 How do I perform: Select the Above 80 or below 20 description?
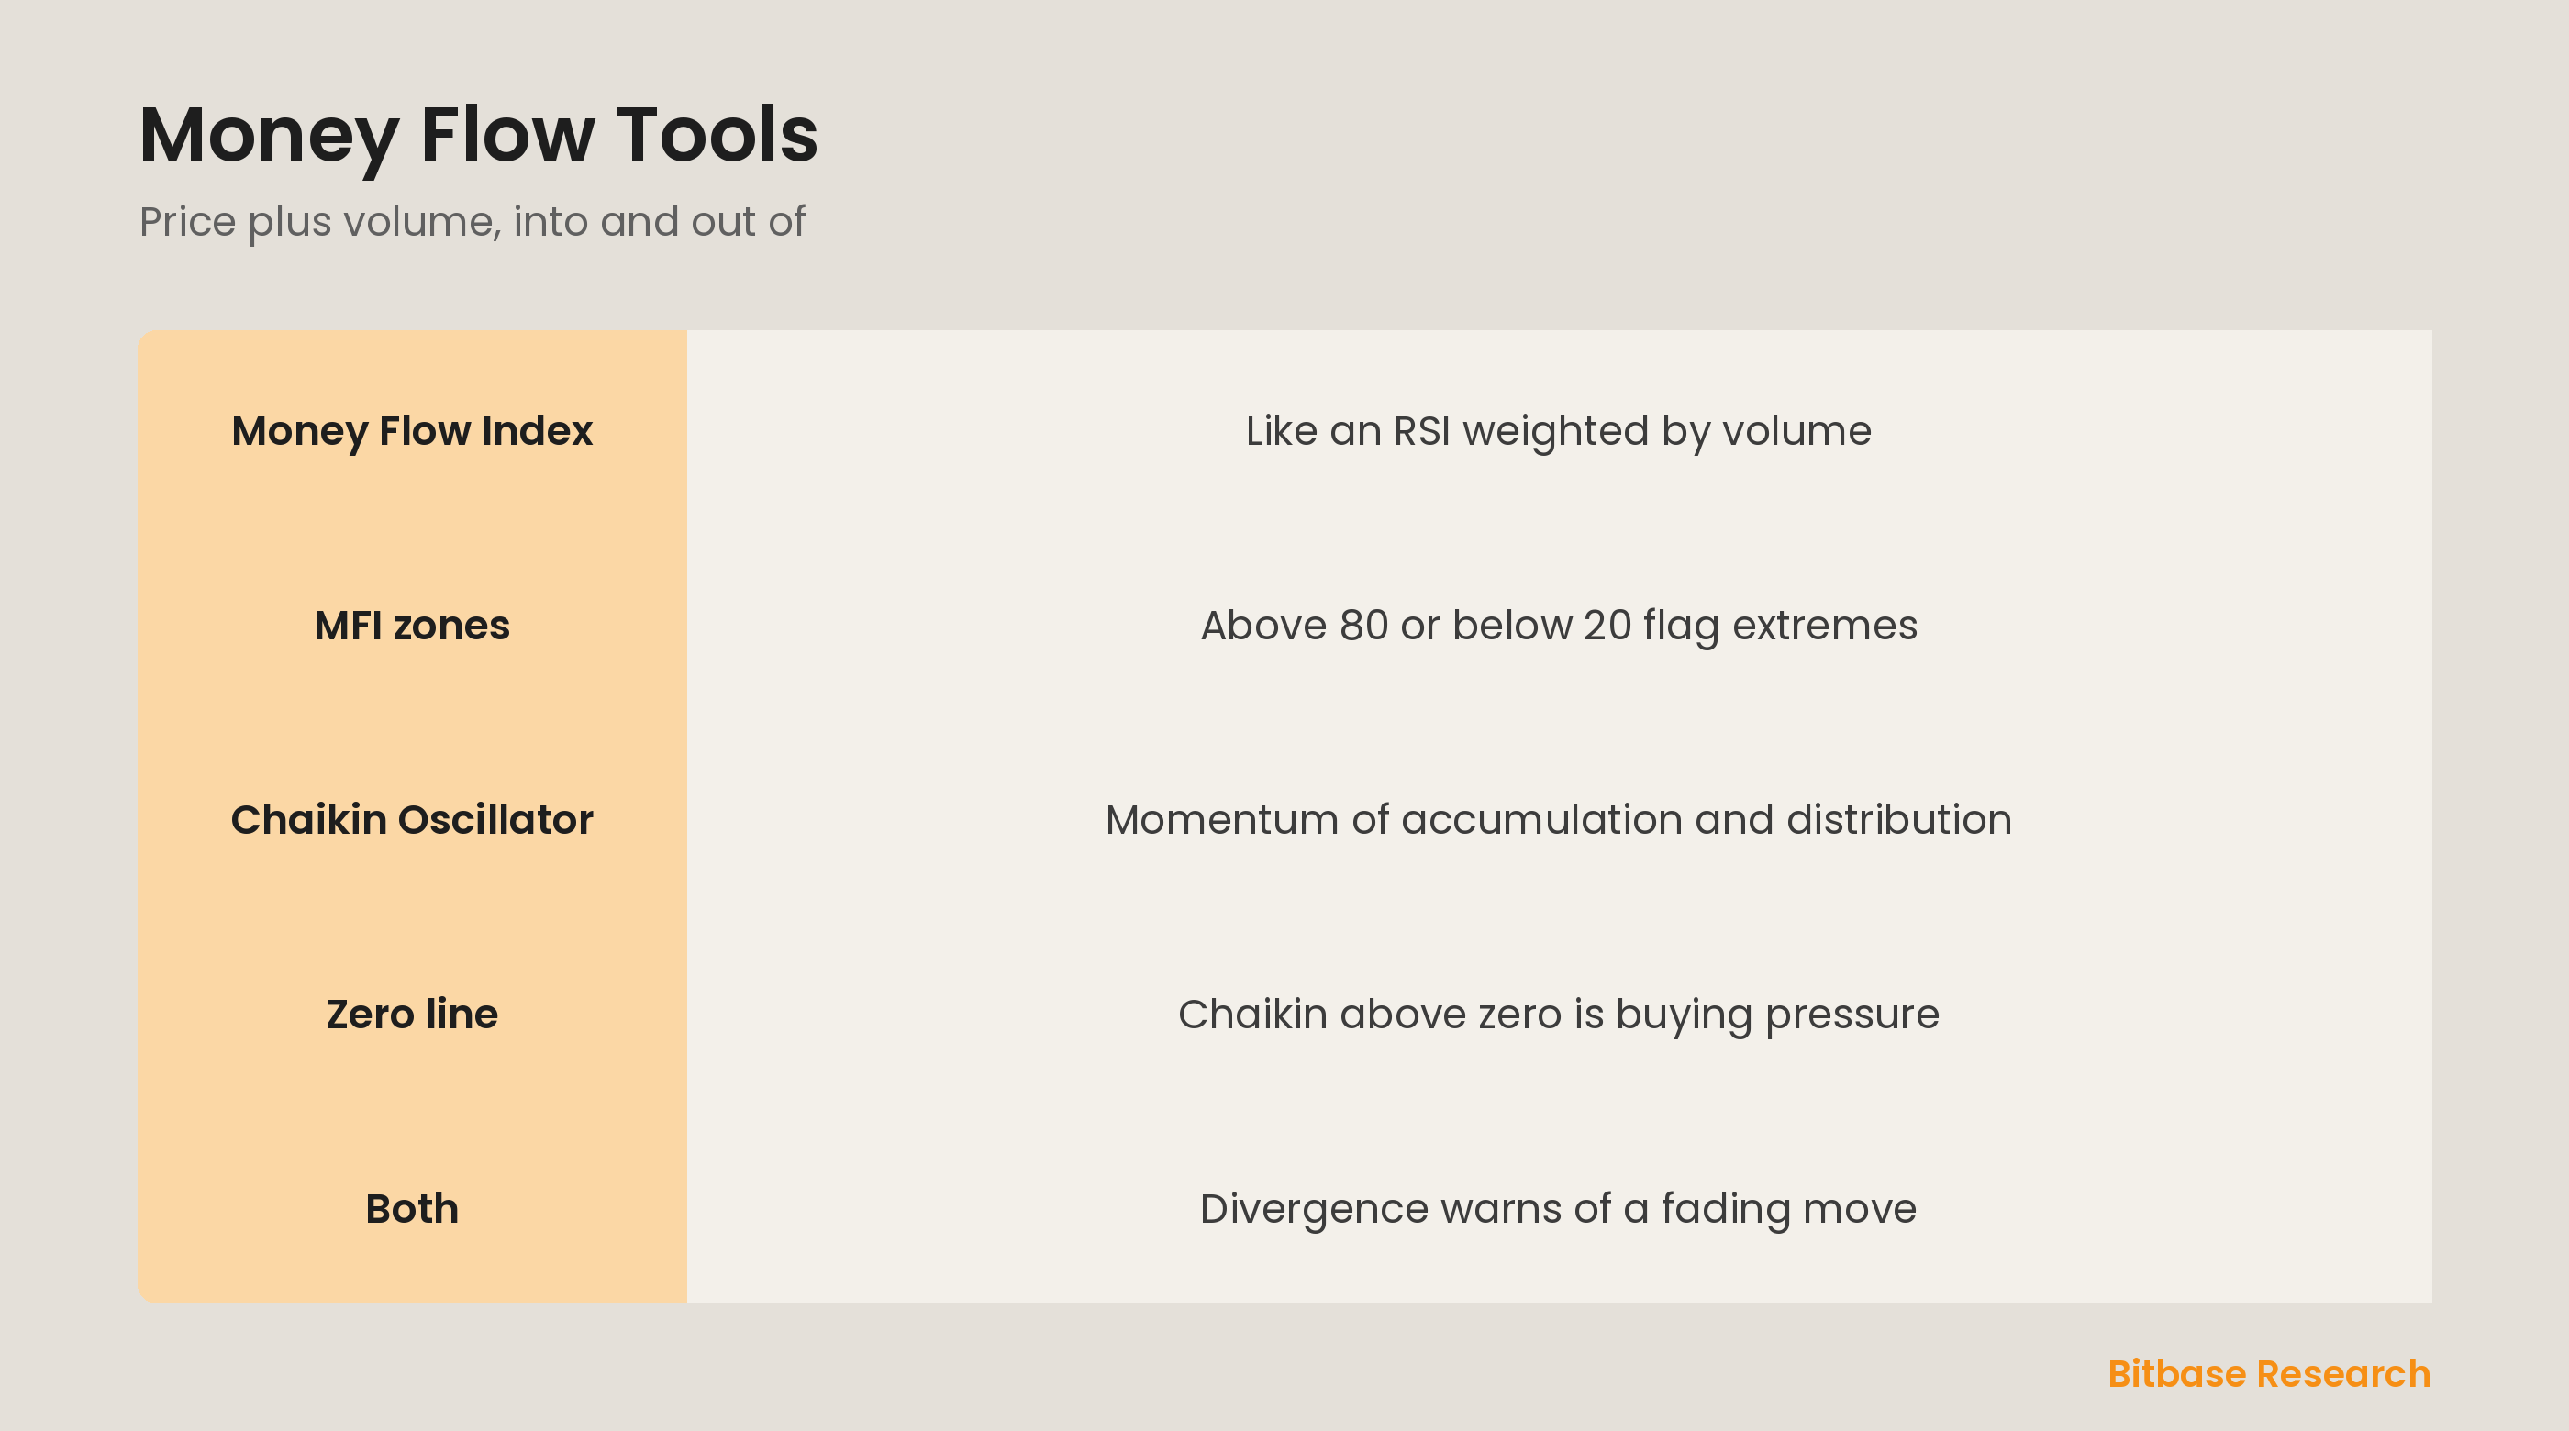1559,627
